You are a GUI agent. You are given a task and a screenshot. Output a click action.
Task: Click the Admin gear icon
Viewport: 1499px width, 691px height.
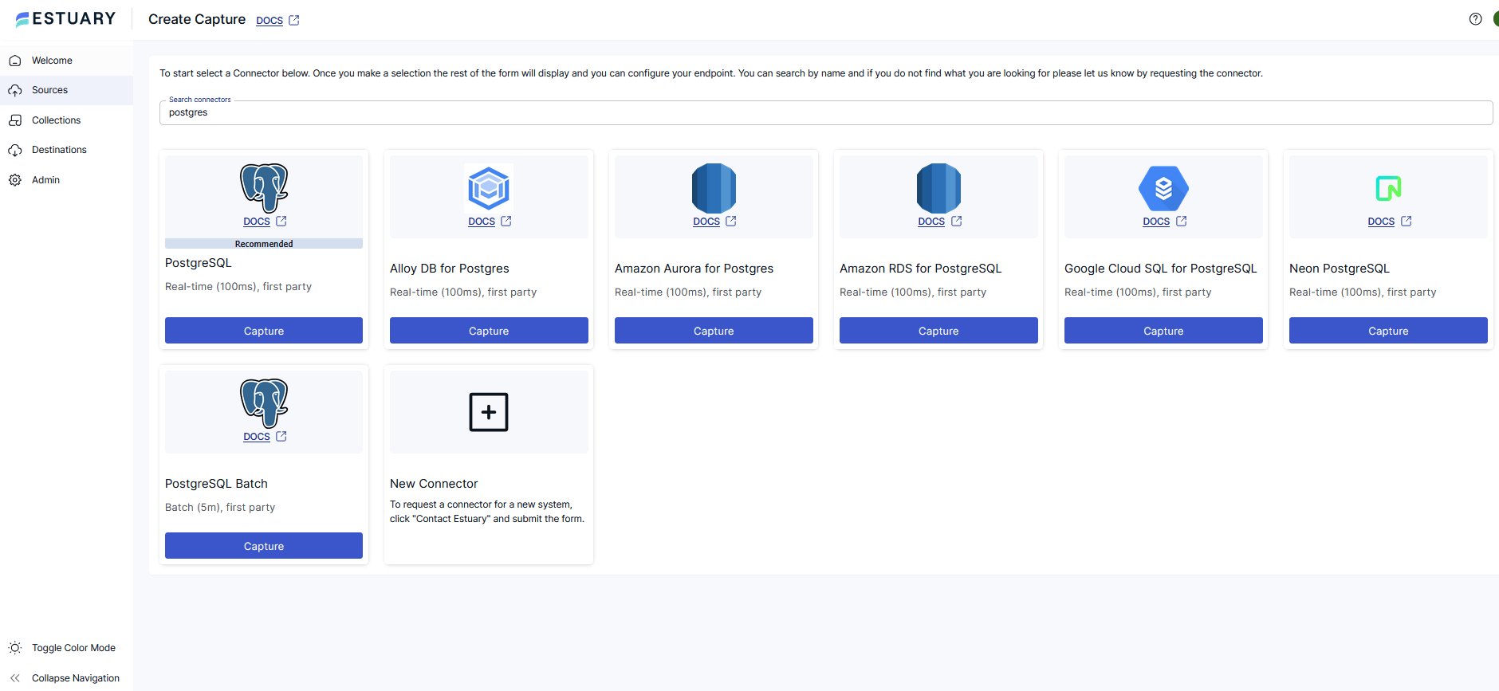click(15, 180)
